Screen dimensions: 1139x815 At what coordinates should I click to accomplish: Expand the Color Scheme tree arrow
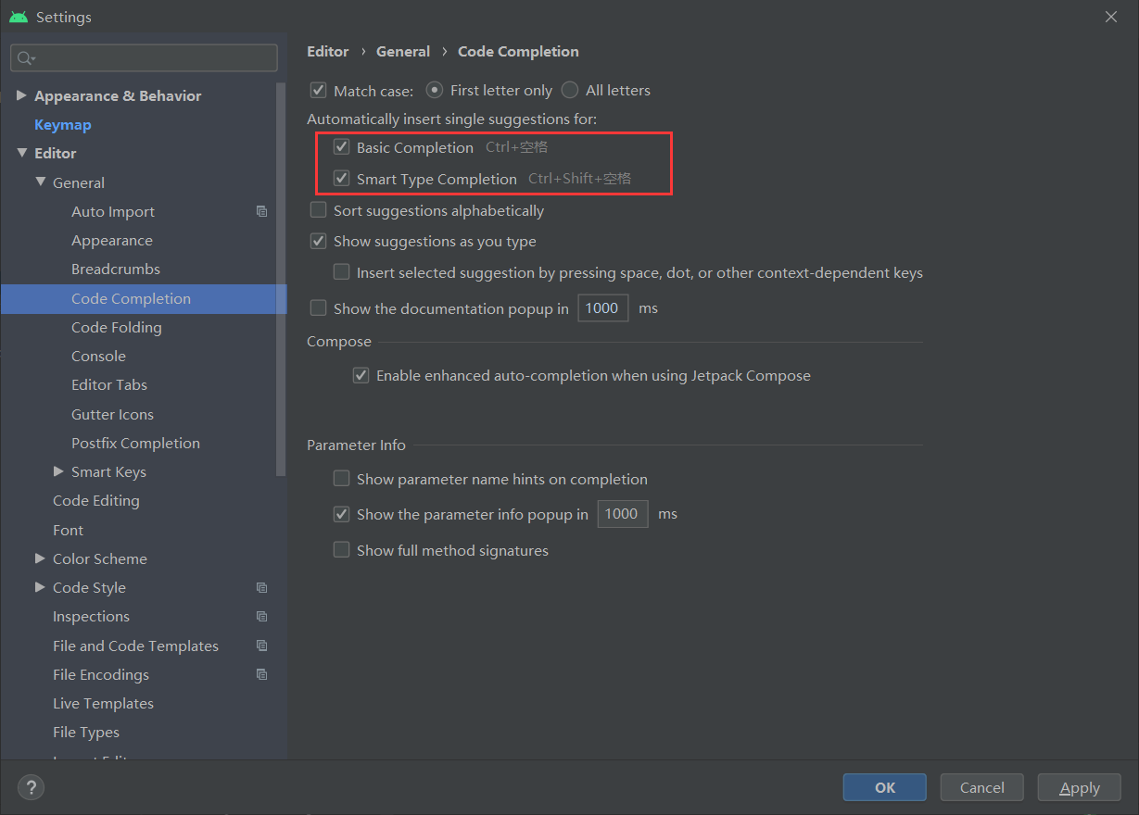click(40, 558)
